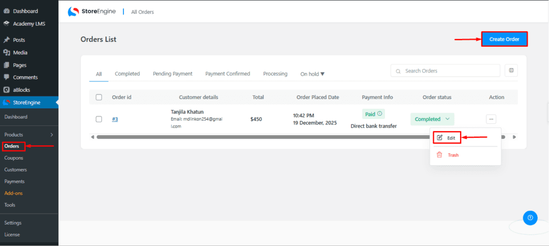Viewport: 549px width, 246px height.
Task: Open the three-dot action menu for order #3
Action: pyautogui.click(x=491, y=119)
